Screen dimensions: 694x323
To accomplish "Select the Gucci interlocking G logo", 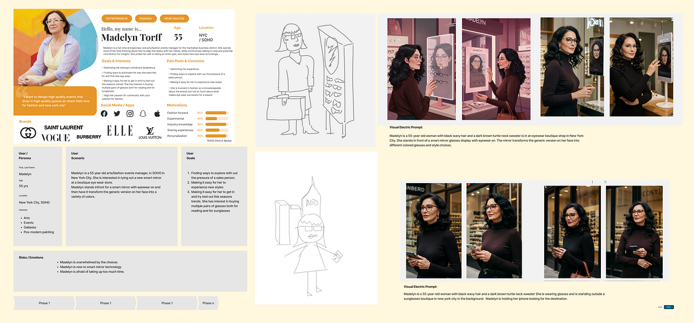I will pyautogui.click(x=28, y=133).
